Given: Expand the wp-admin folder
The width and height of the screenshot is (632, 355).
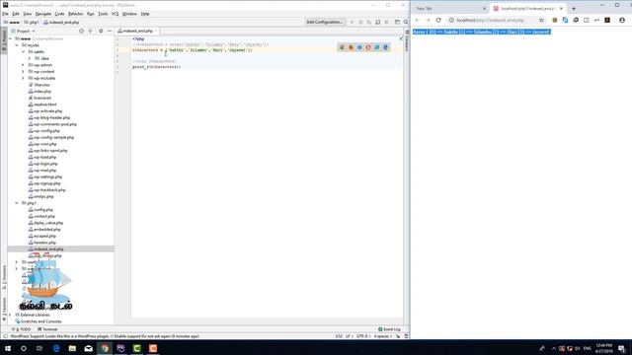Looking at the screenshot, I should (23, 65).
